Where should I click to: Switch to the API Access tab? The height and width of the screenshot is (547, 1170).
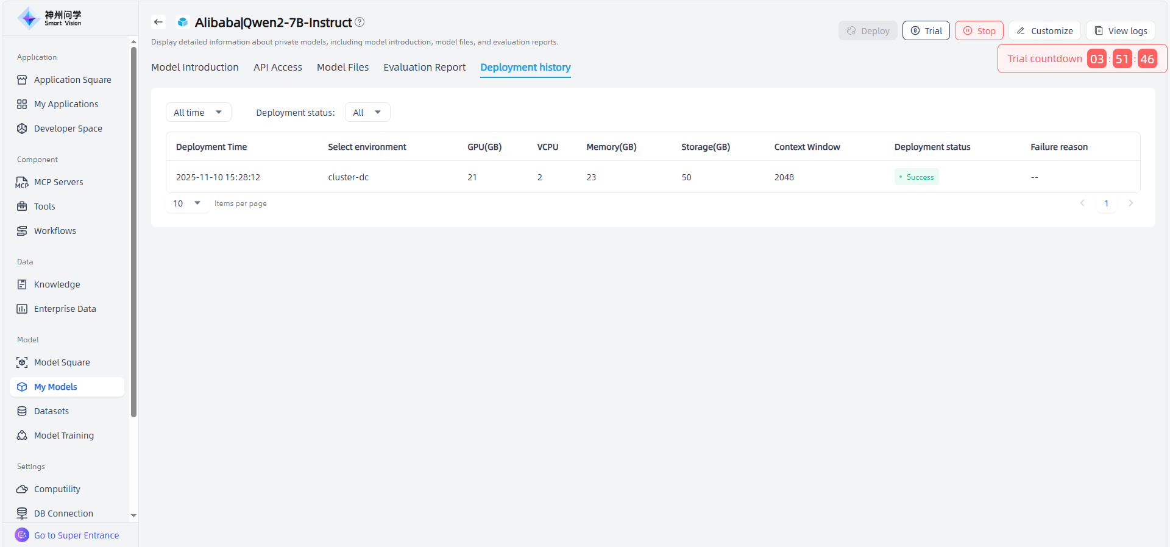[277, 68]
